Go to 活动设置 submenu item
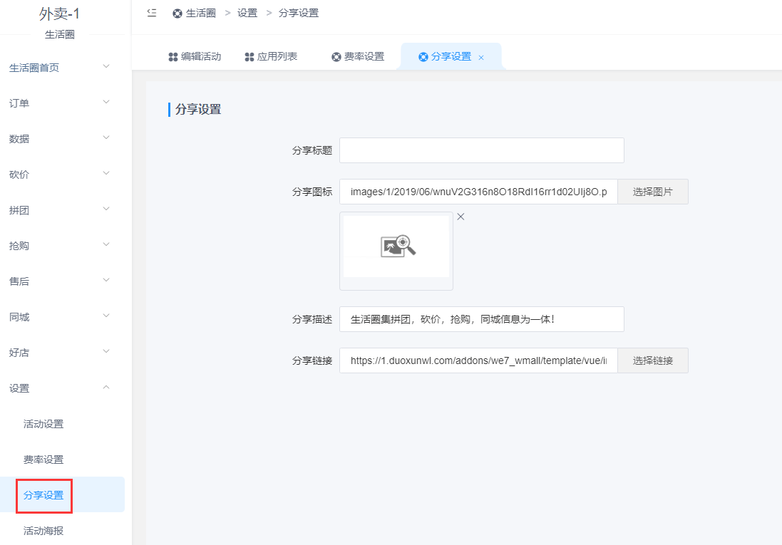The width and height of the screenshot is (782, 545). (43, 424)
